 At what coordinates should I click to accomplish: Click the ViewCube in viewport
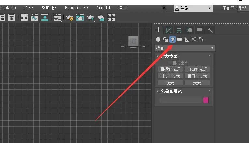click(133, 42)
